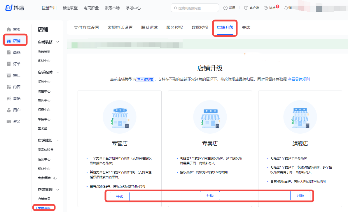
Task: Open the 查看具体规则 link
Action: [x=299, y=79]
